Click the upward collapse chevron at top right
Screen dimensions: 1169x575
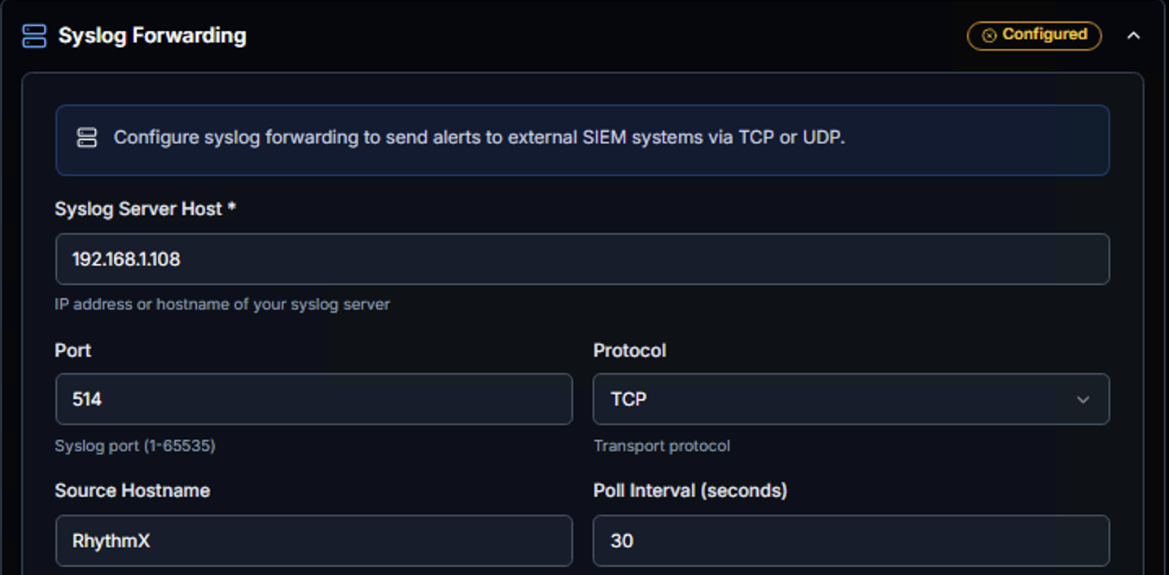coord(1135,36)
